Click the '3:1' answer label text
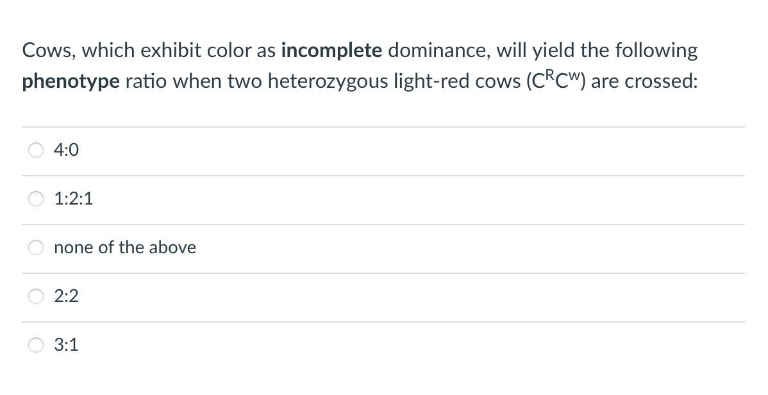 click(x=67, y=345)
